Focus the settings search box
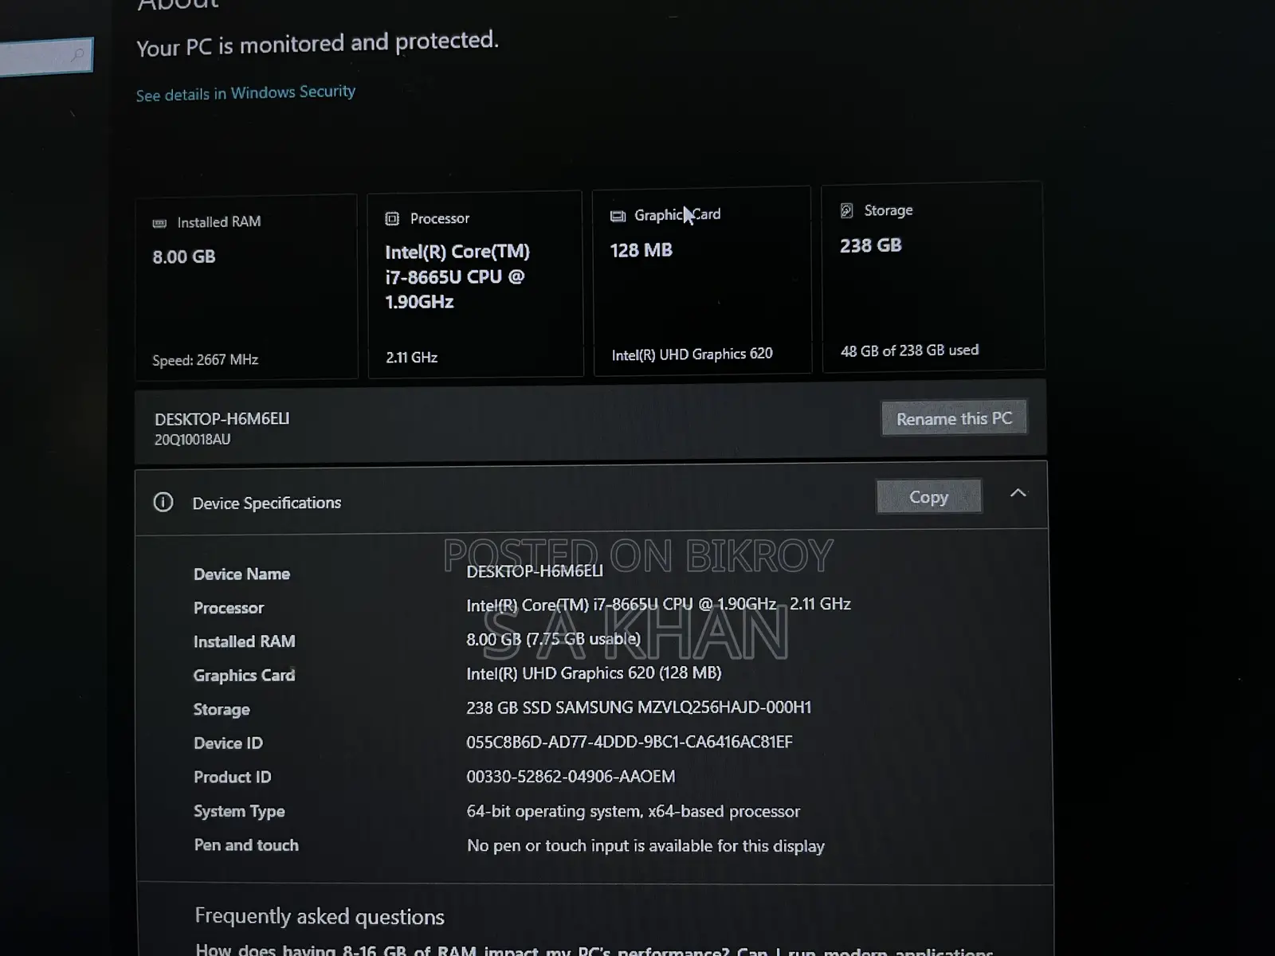Image resolution: width=1275 pixels, height=956 pixels. pos(45,57)
